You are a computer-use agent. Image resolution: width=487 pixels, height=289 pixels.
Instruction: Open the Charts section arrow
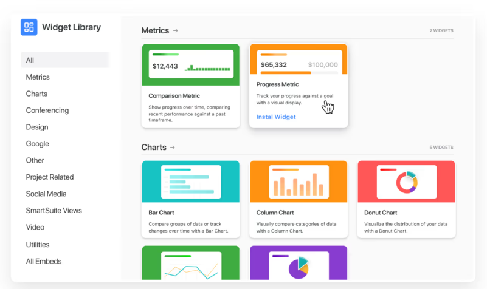pos(173,148)
